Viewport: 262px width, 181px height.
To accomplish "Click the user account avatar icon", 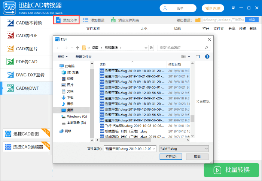I will coord(165,8).
